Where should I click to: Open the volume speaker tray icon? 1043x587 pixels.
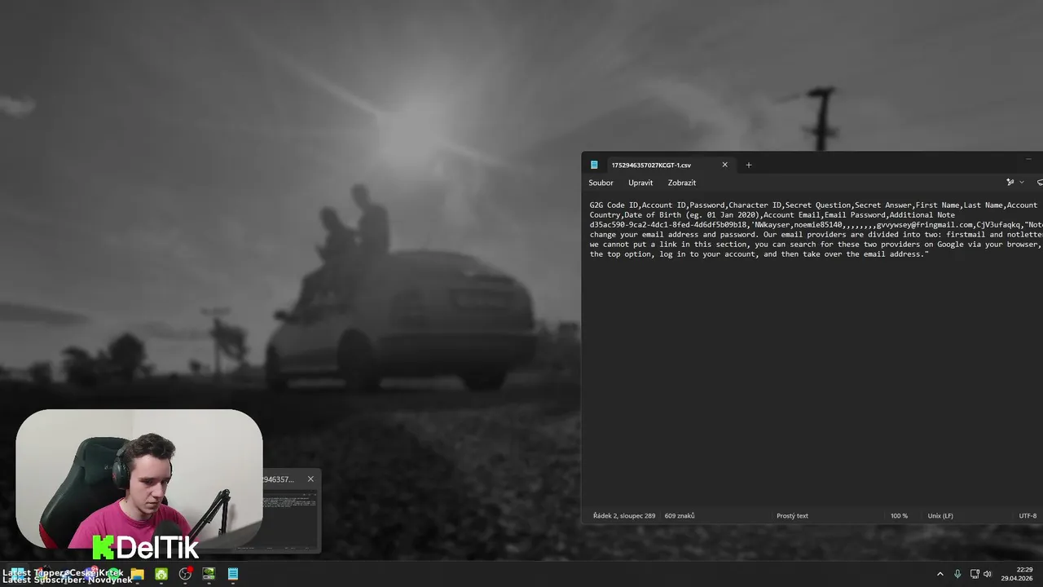pyautogui.click(x=988, y=574)
